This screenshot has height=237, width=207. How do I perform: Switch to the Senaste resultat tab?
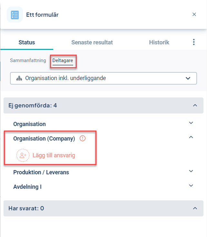point(92,42)
